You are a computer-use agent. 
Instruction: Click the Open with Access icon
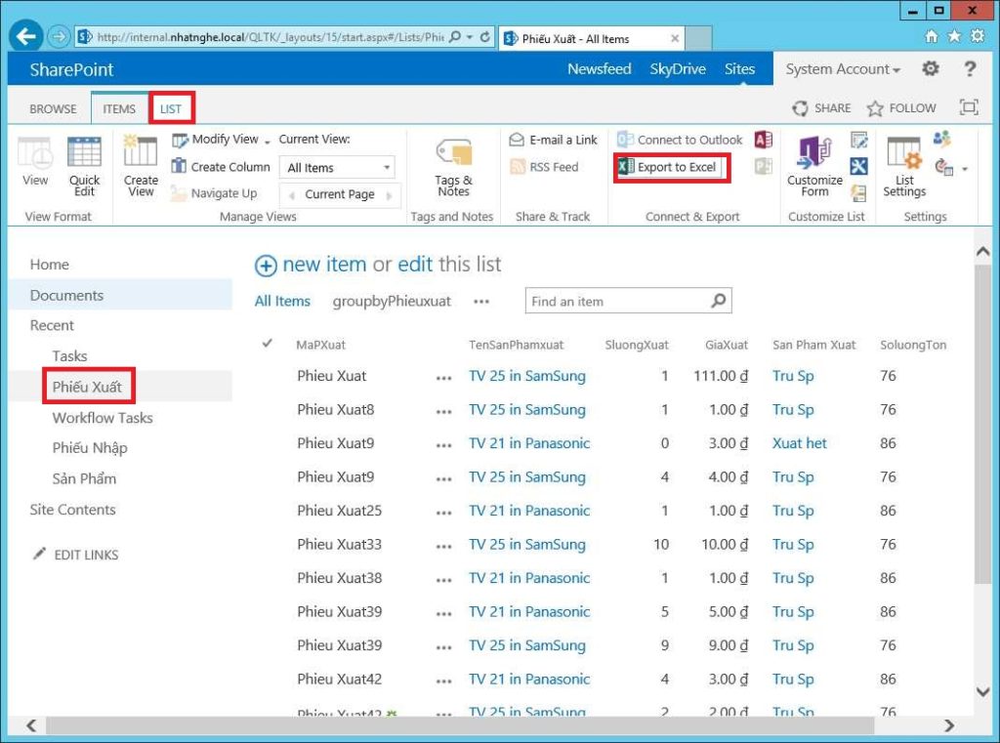tap(764, 139)
